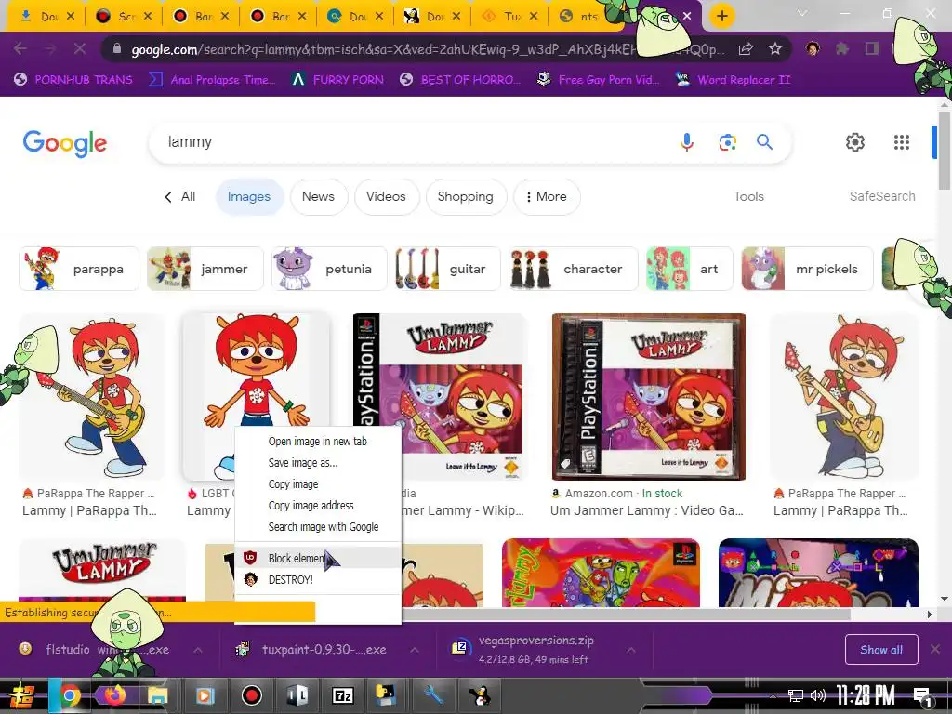Open Firefox from the taskbar
952x714 pixels.
(114, 695)
